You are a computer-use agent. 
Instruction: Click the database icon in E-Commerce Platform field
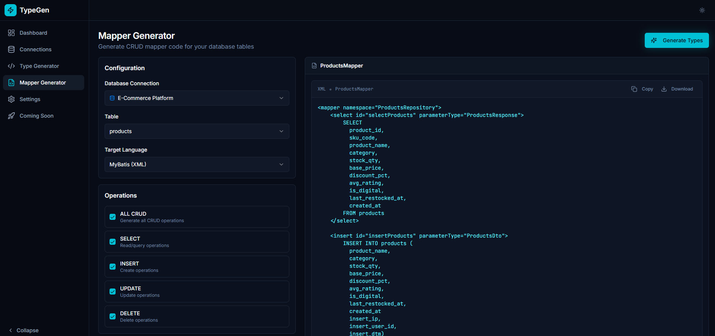pyautogui.click(x=112, y=98)
